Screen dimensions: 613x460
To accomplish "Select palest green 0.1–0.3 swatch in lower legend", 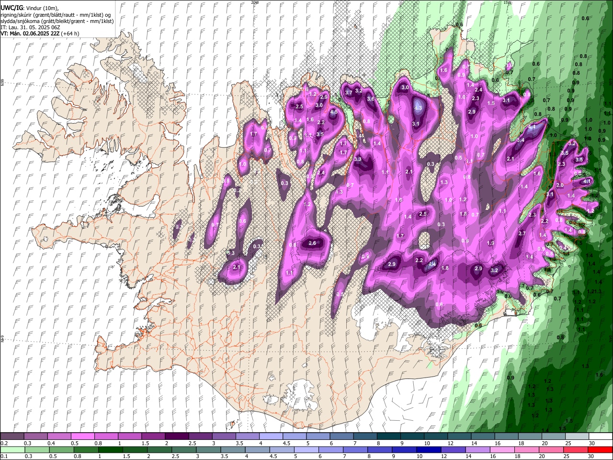I will 12,450.
